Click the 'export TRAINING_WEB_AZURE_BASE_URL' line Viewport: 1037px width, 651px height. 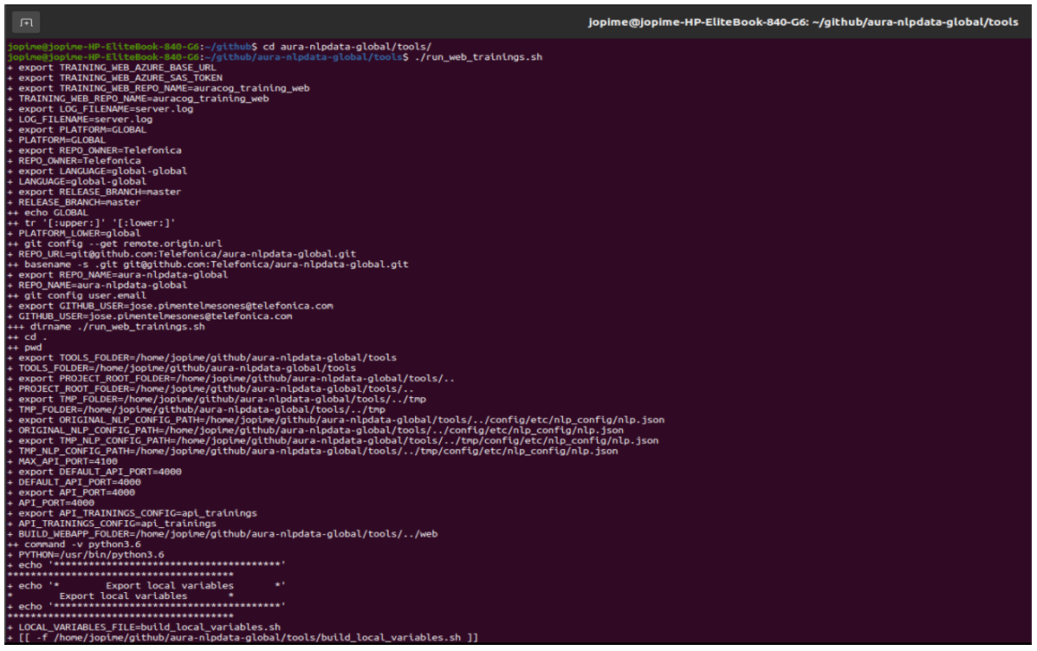112,68
